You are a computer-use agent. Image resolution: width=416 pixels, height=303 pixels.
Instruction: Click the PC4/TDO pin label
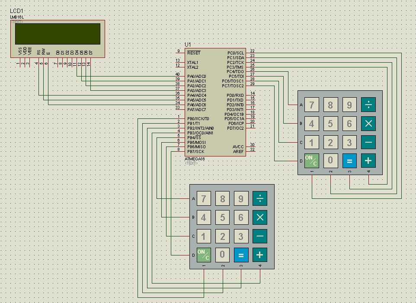[x=235, y=72]
